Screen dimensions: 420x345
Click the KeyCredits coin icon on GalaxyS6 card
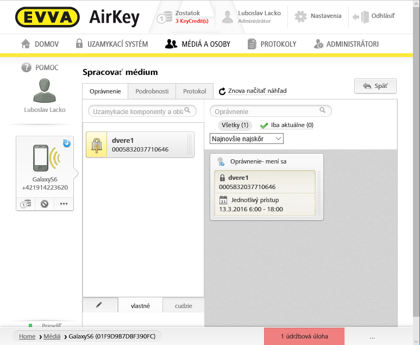coord(25,205)
